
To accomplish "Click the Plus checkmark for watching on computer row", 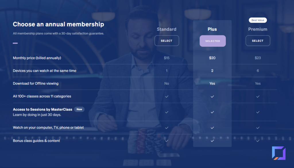I will point(212,128).
